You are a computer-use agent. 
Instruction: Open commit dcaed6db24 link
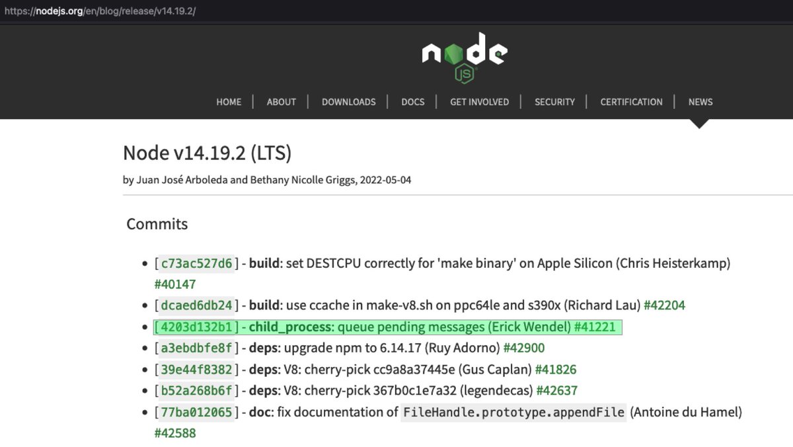pyautogui.click(x=197, y=305)
